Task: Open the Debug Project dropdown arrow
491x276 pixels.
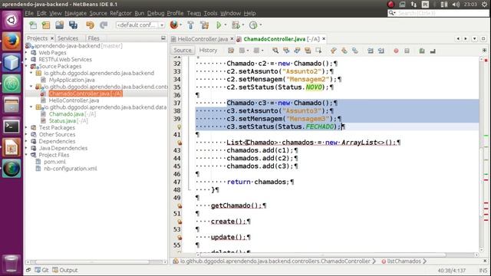Action: (243, 25)
